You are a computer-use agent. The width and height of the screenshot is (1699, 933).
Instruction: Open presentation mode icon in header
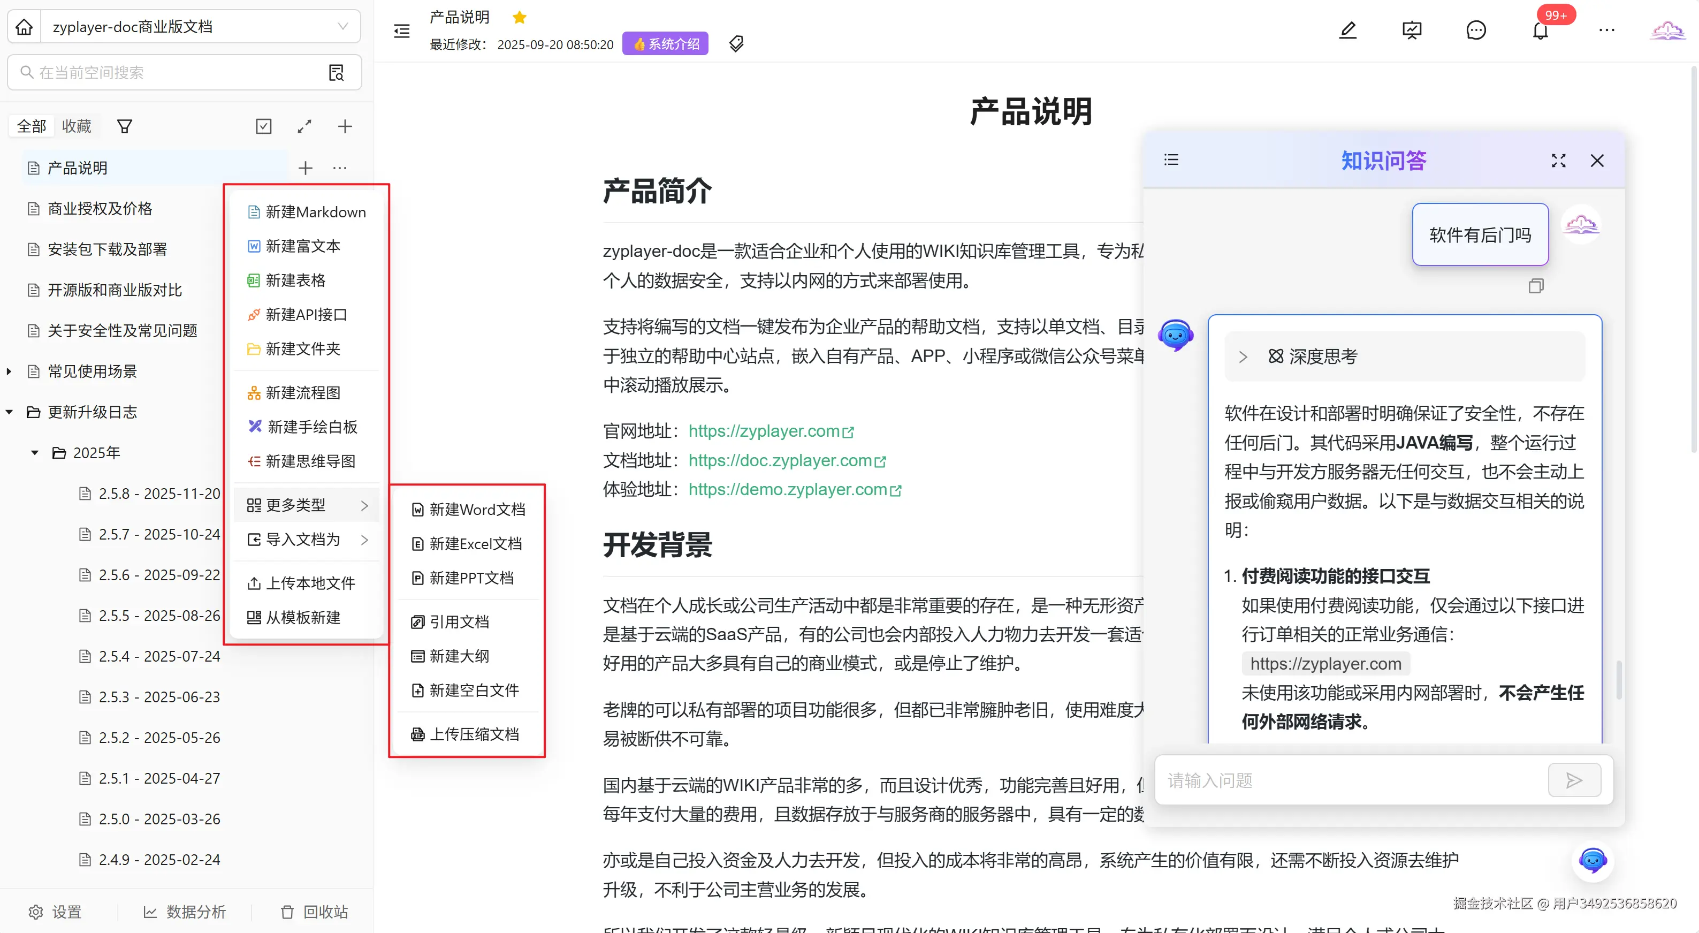[x=1412, y=31]
